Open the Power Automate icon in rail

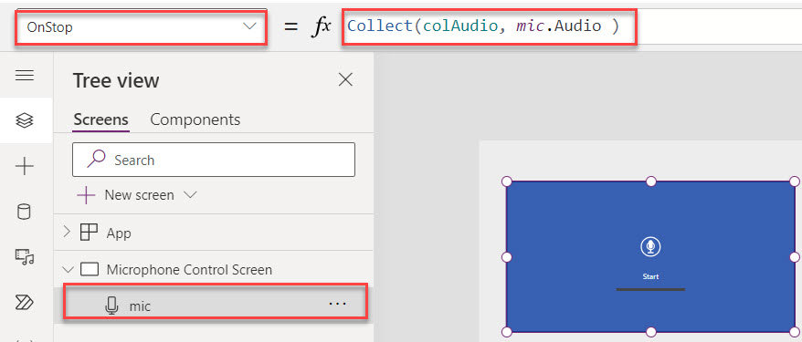[x=24, y=302]
